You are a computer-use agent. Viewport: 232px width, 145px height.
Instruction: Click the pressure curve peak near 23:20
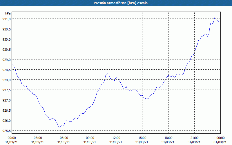[x=215, y=17]
